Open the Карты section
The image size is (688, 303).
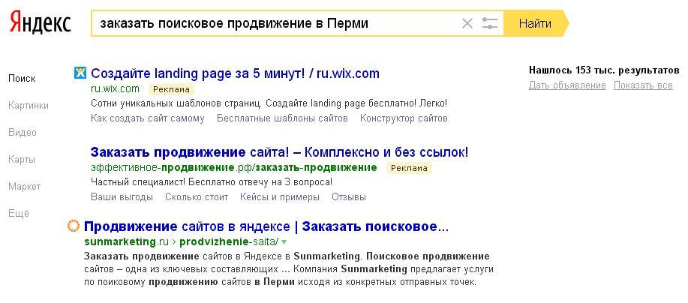click(22, 160)
